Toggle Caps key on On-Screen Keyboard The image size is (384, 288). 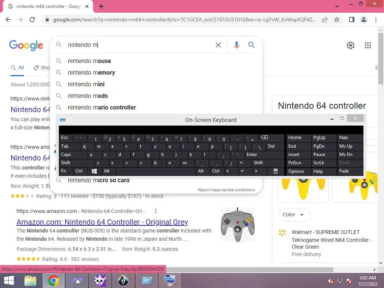click(x=73, y=154)
